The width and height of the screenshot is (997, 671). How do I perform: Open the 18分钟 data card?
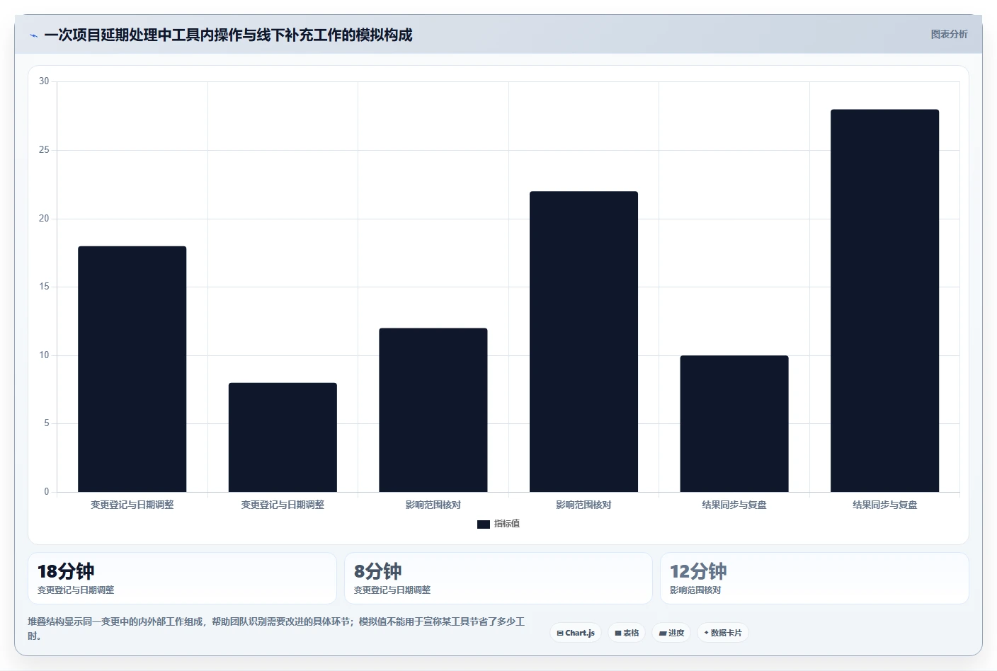[182, 578]
